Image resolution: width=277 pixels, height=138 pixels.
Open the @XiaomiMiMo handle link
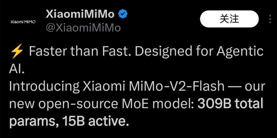pos(83,28)
